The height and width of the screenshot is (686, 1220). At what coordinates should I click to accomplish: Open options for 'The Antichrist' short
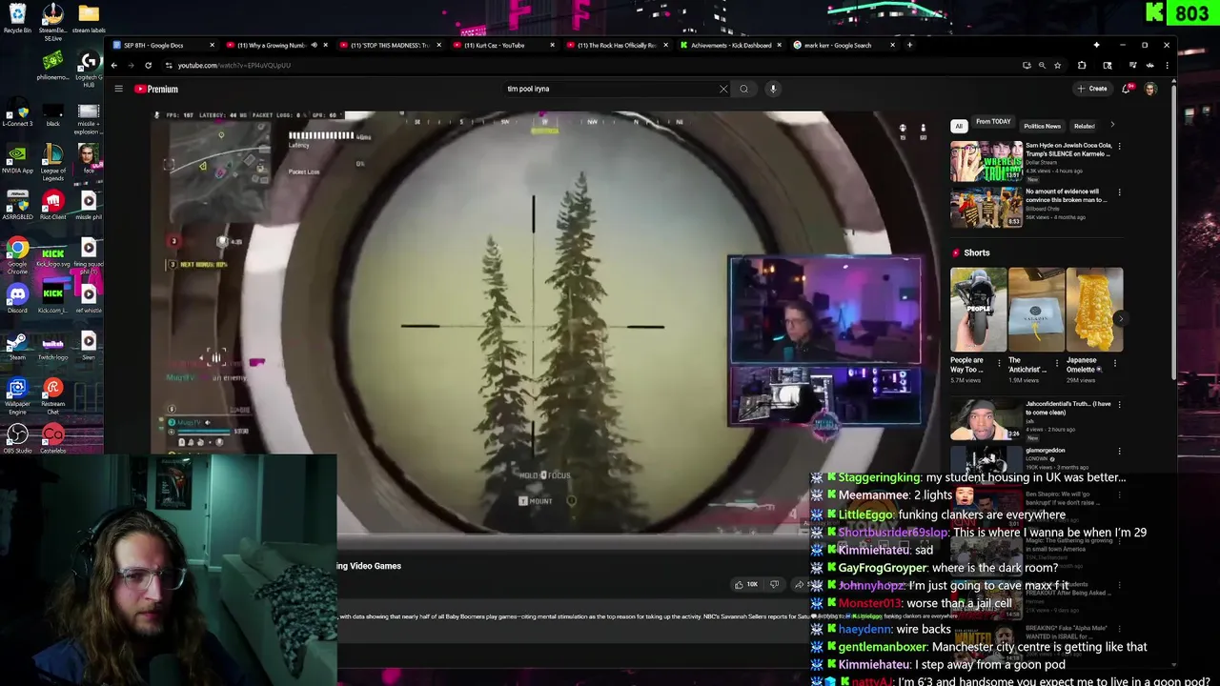point(1057,363)
